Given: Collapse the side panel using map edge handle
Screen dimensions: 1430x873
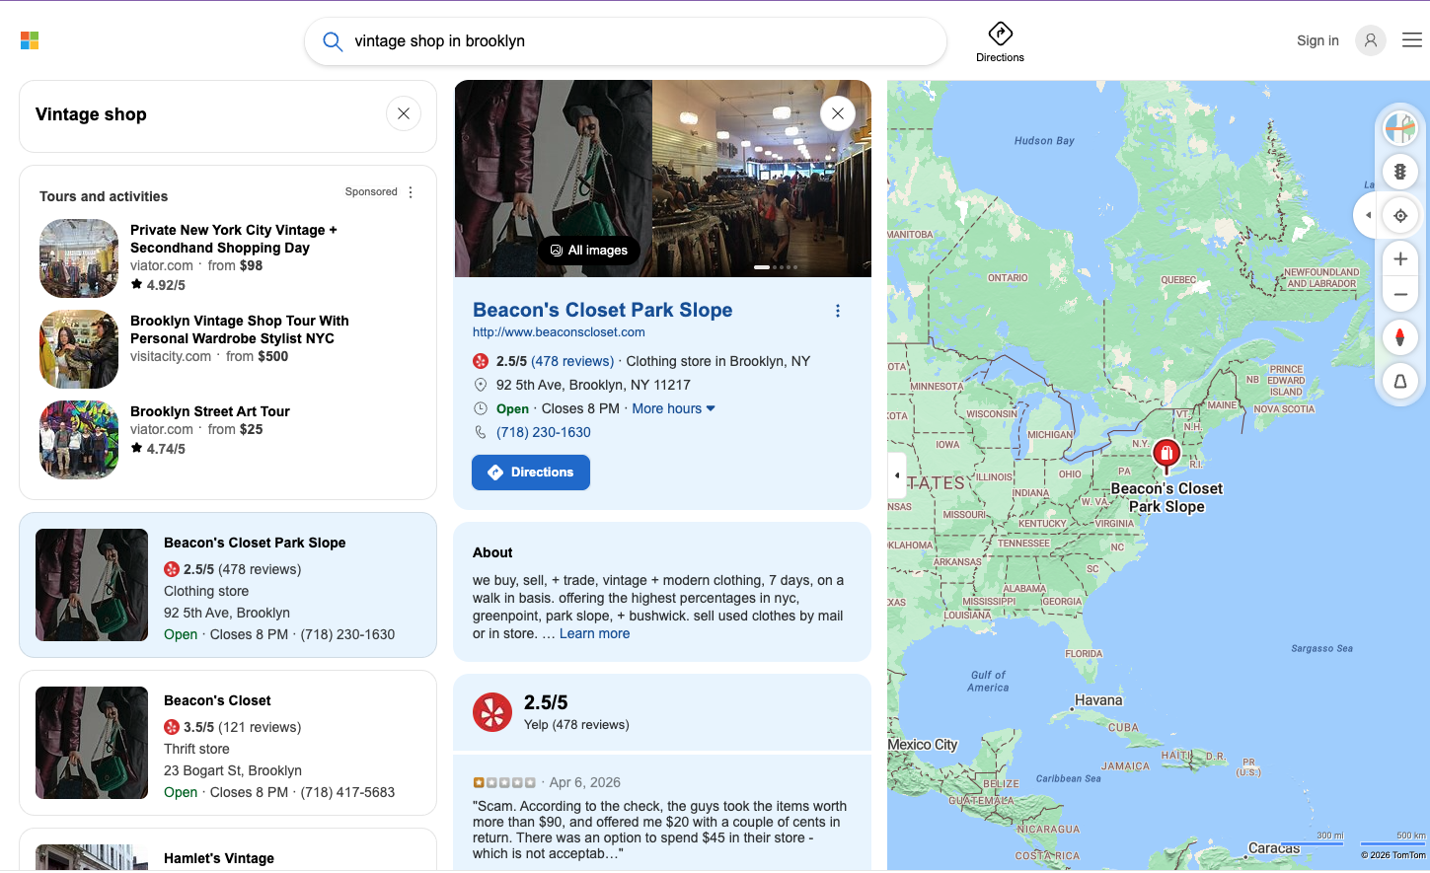Looking at the screenshot, I should (896, 475).
